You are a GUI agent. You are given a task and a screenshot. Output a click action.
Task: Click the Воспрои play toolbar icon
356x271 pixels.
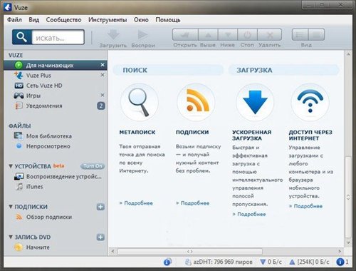pos(142,35)
